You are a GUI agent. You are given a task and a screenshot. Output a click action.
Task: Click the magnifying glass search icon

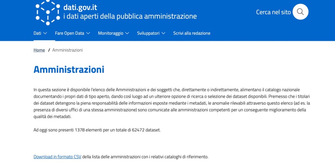[x=300, y=12]
